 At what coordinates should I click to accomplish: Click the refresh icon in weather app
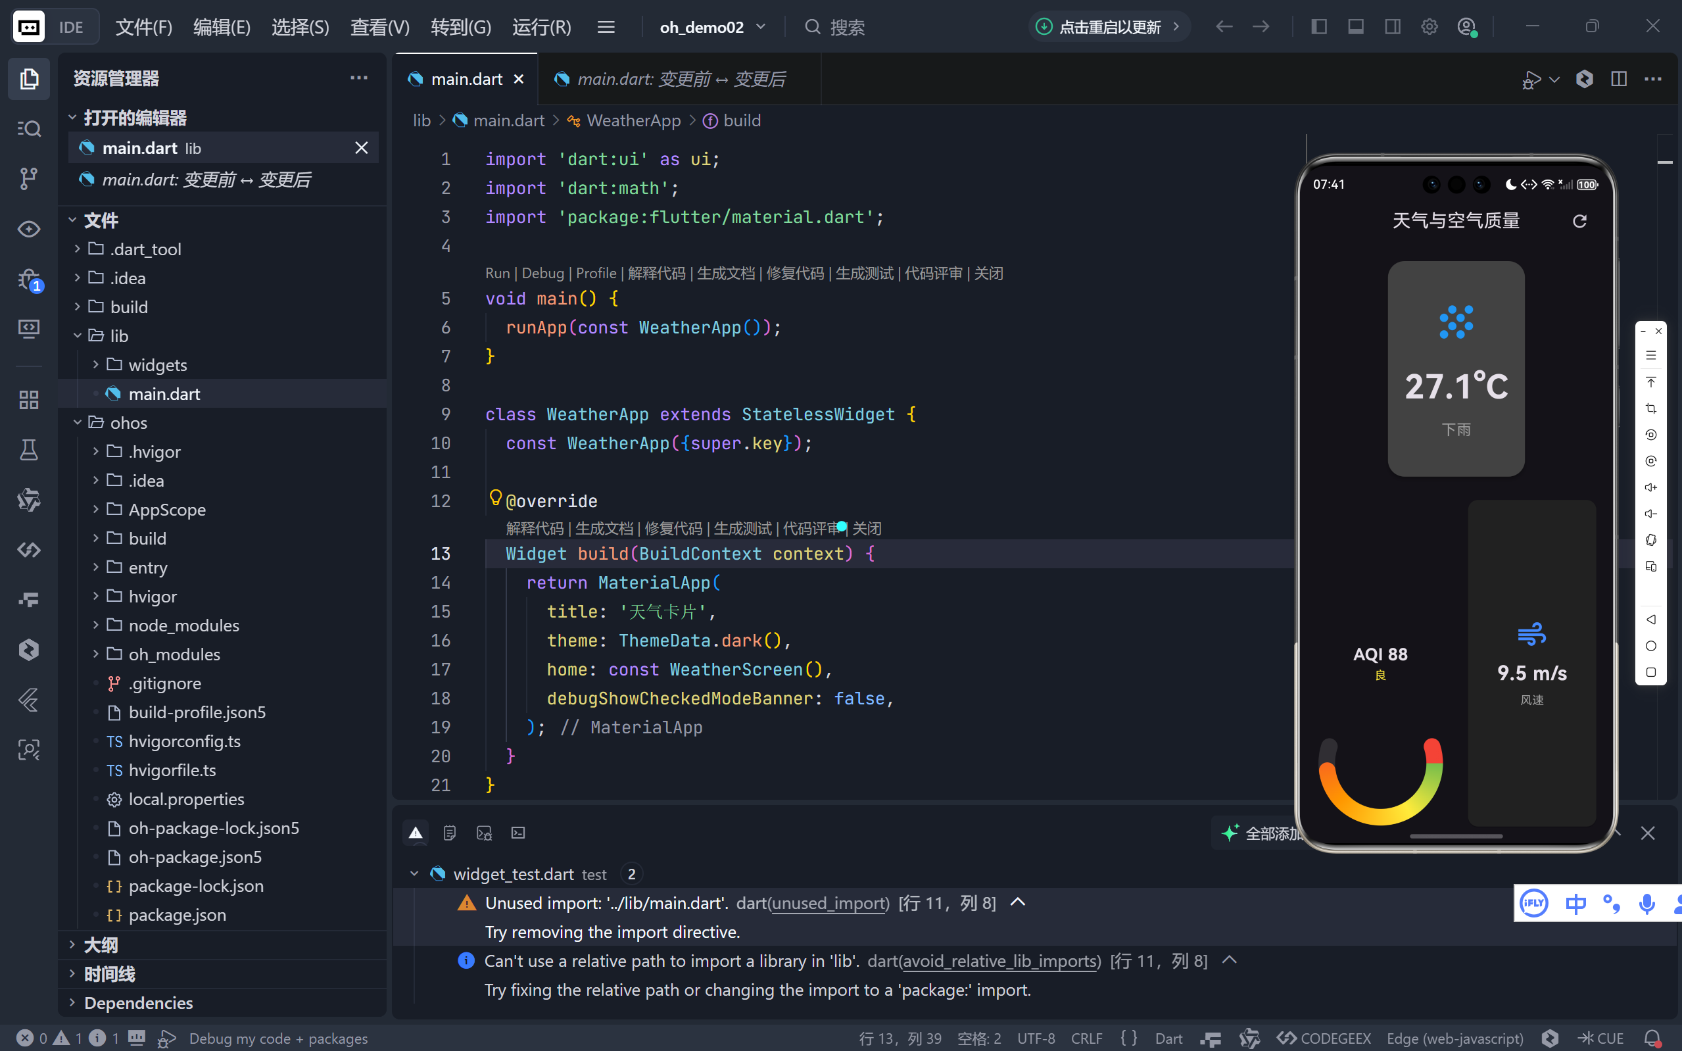pos(1579,221)
